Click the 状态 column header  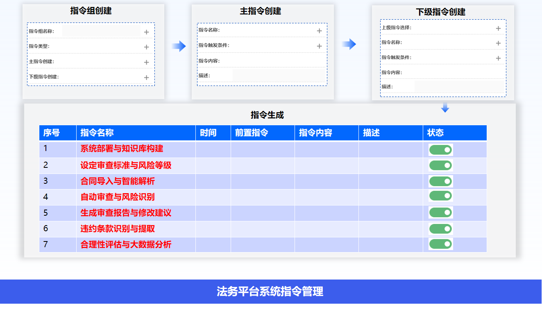(435, 133)
